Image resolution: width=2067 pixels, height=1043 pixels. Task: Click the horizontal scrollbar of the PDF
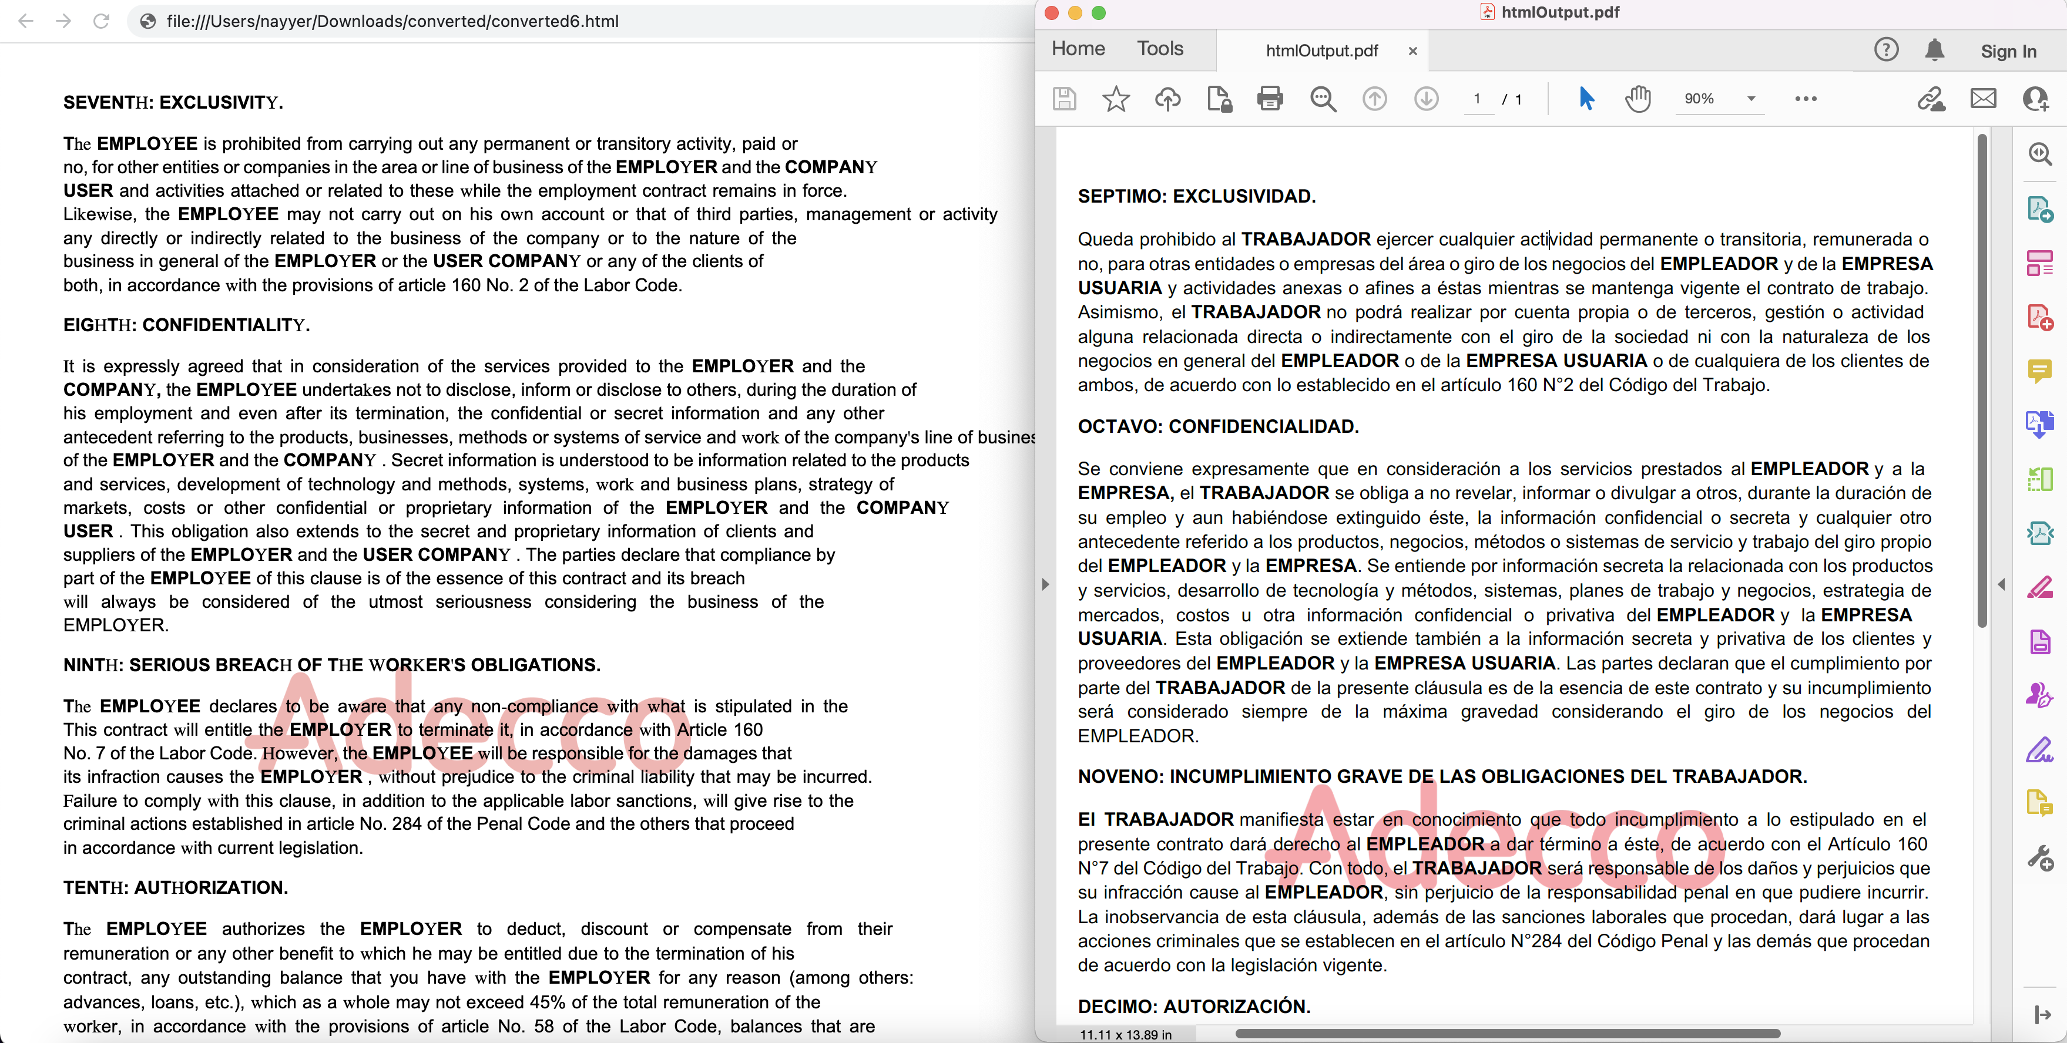(x=1508, y=1034)
